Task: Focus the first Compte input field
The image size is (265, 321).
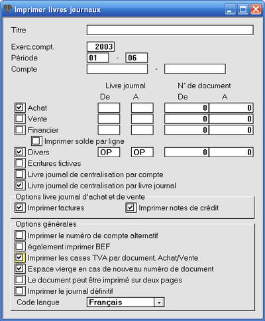Action: click(117, 69)
